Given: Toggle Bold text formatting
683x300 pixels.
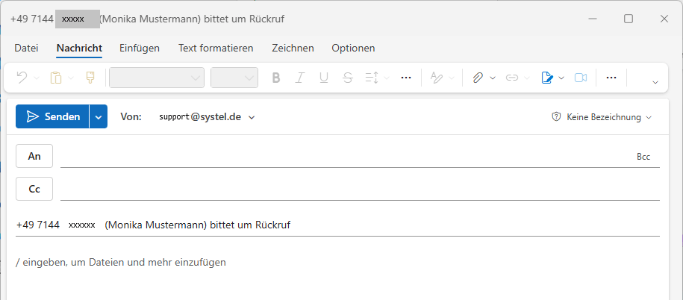Looking at the screenshot, I should pyautogui.click(x=276, y=77).
